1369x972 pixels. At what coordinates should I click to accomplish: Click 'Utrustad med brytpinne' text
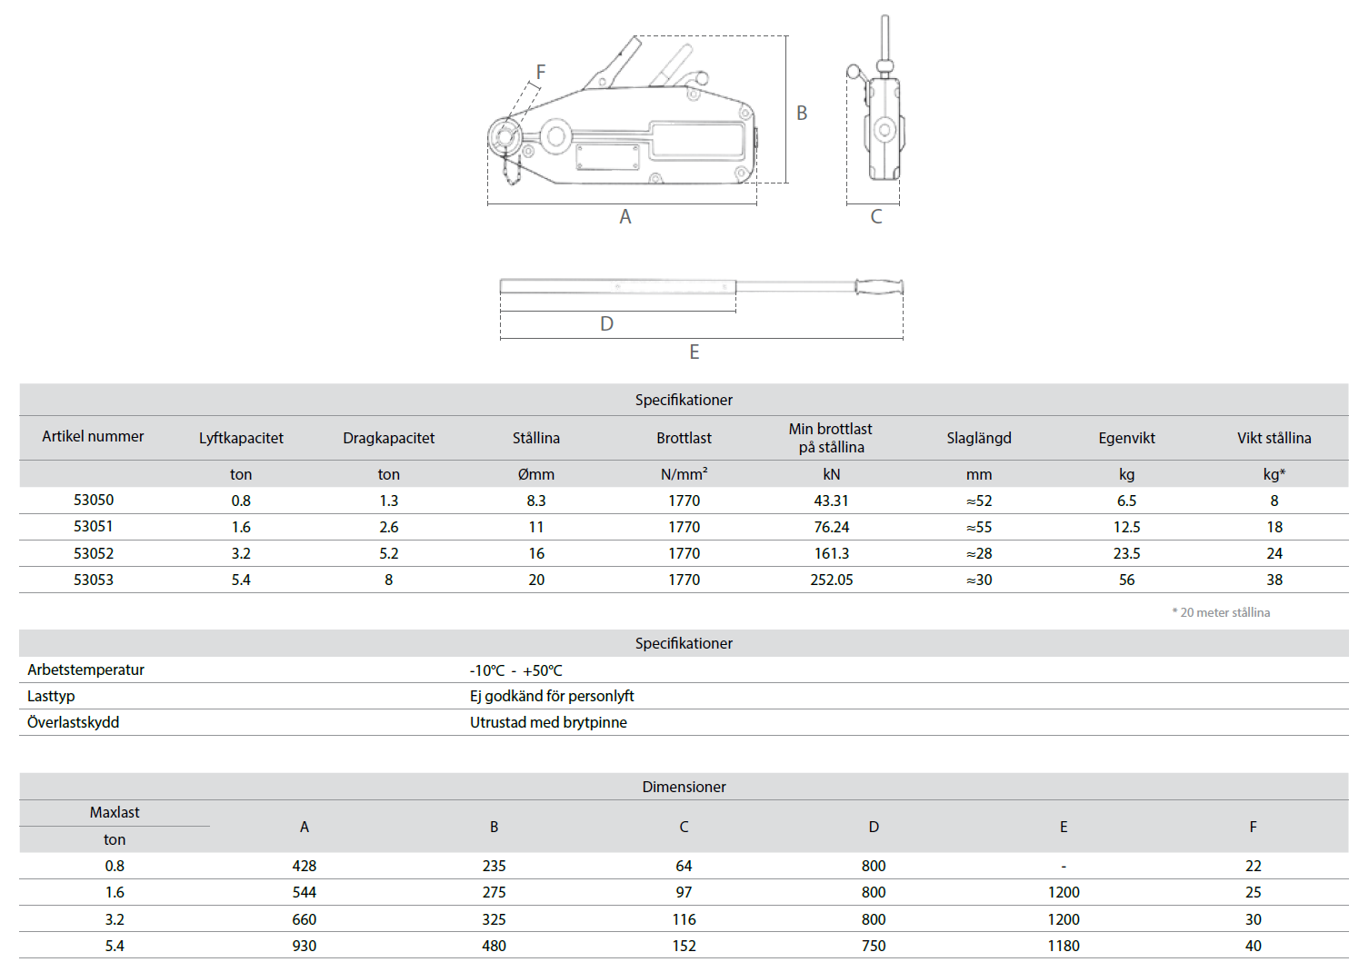[548, 722]
